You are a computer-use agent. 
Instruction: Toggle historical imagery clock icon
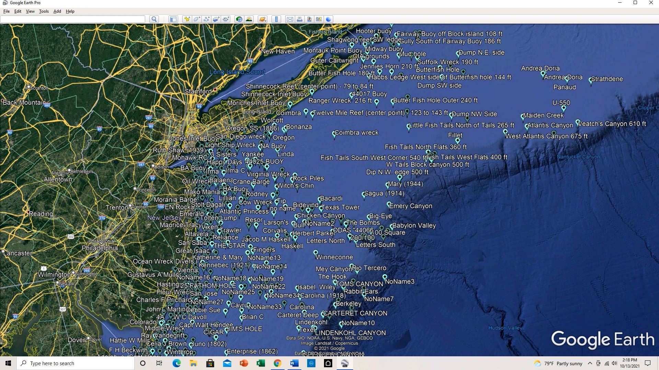point(239,19)
